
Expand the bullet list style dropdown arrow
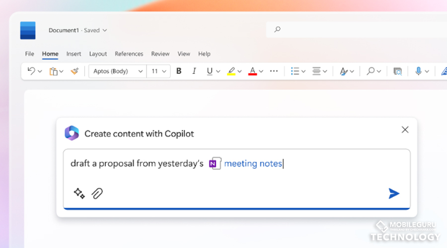pyautogui.click(x=303, y=71)
